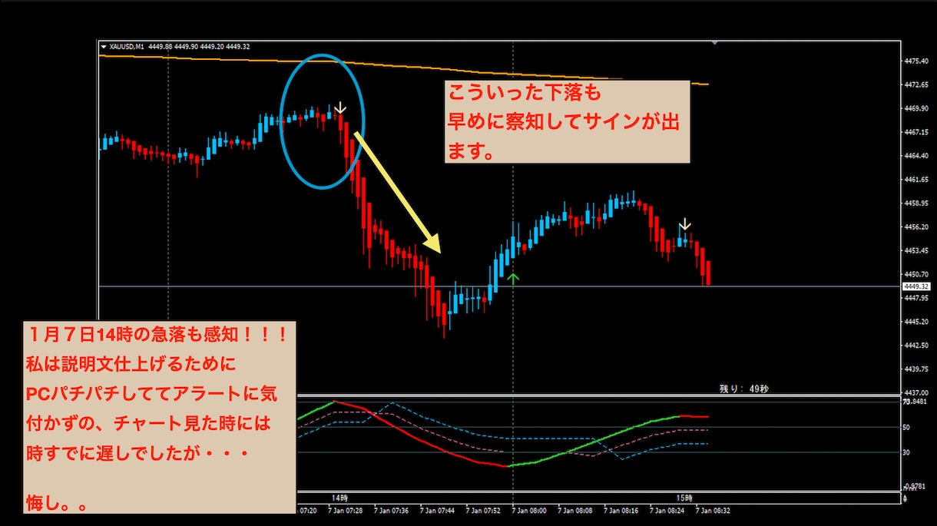Click the 15時 hour label
Screen dimensions: 937x526
[x=685, y=497]
